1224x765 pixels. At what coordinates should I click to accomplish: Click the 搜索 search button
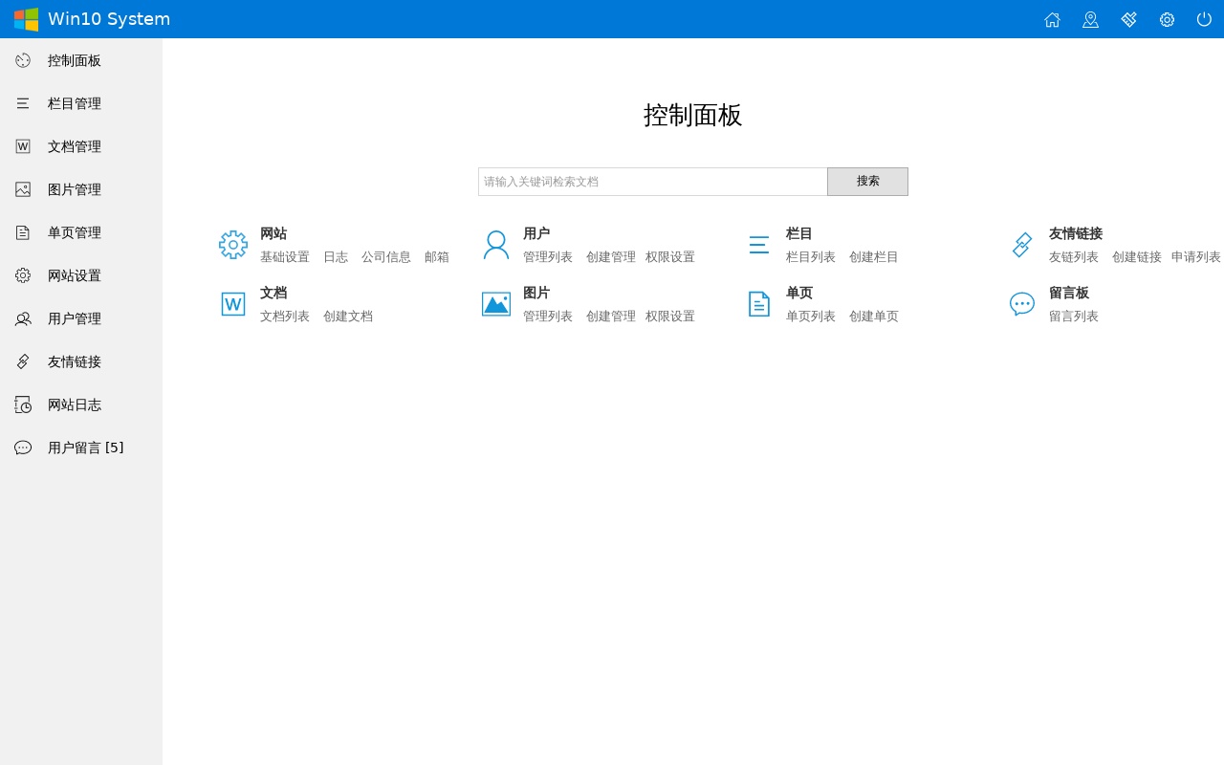[867, 182]
